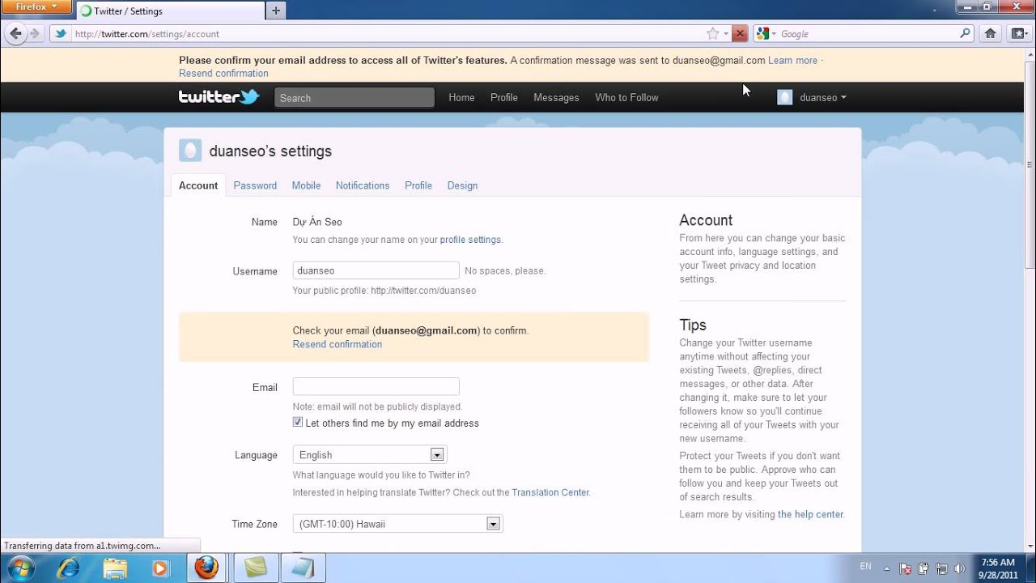The image size is (1036, 583).
Task: Open Messages in the top navigation
Action: (556, 97)
